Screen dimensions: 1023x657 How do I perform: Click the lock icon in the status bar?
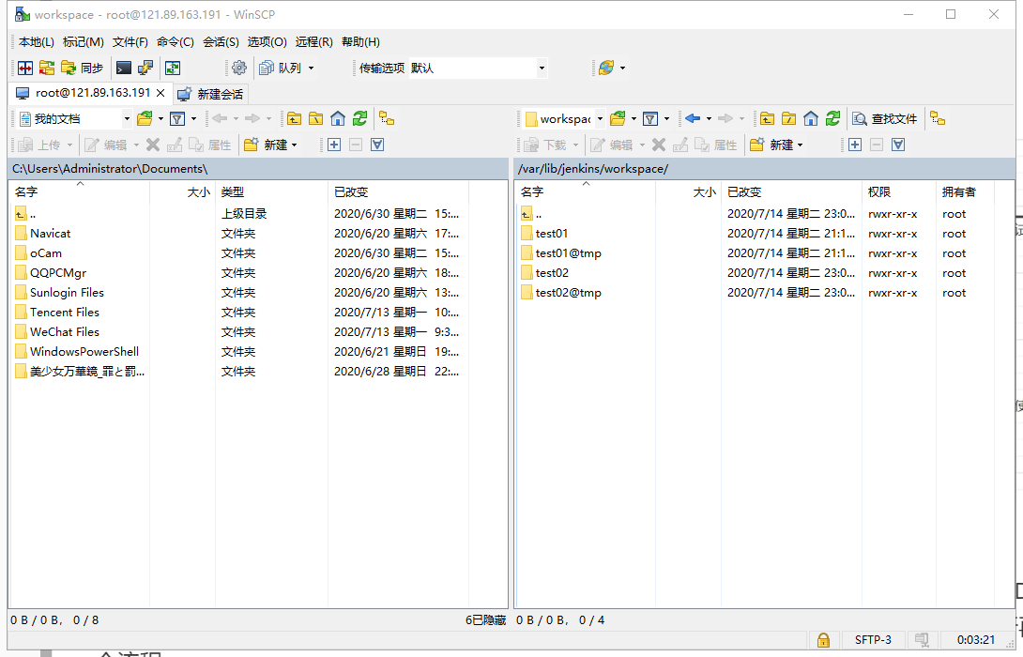(823, 640)
